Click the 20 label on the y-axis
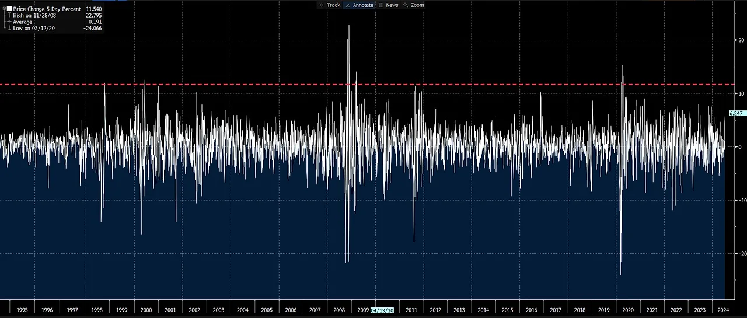Viewport: 747px width, 318px height. click(741, 40)
